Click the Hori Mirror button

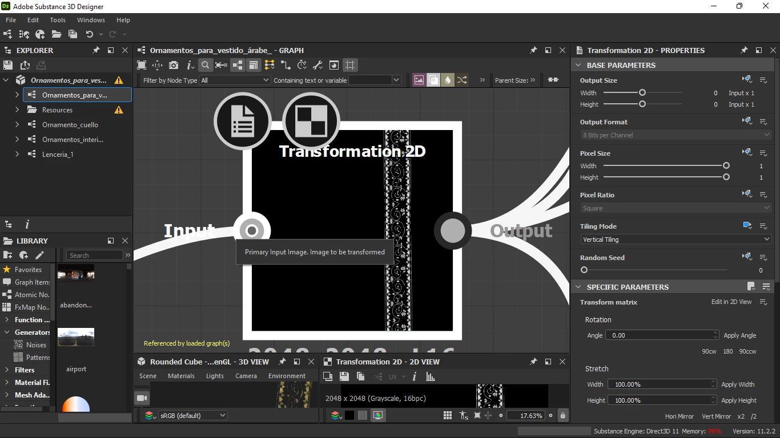(680, 416)
